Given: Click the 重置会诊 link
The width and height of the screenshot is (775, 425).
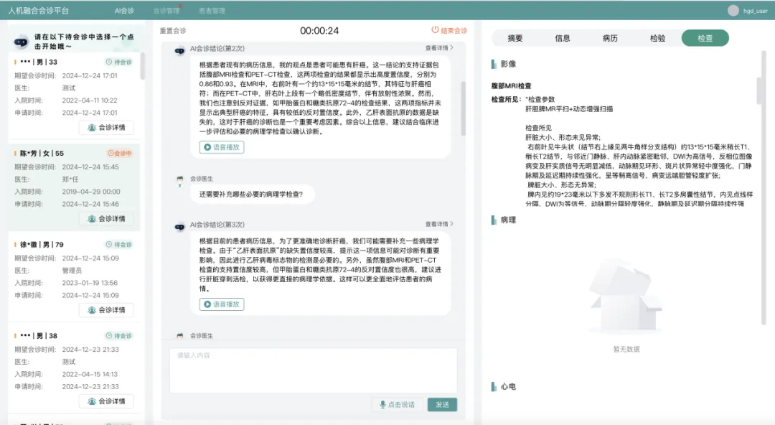Looking at the screenshot, I should (x=172, y=31).
